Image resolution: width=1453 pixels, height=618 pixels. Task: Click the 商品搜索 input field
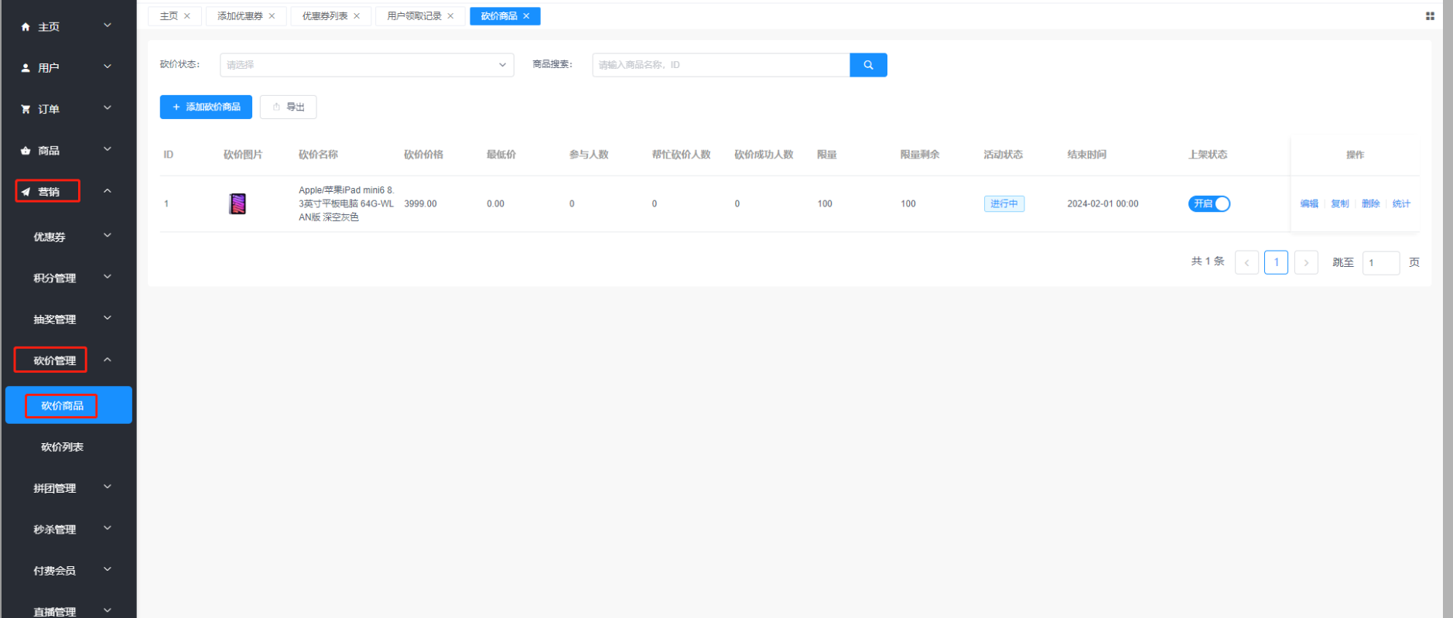tap(720, 65)
